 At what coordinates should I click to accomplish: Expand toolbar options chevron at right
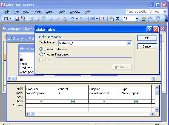pos(166,19)
